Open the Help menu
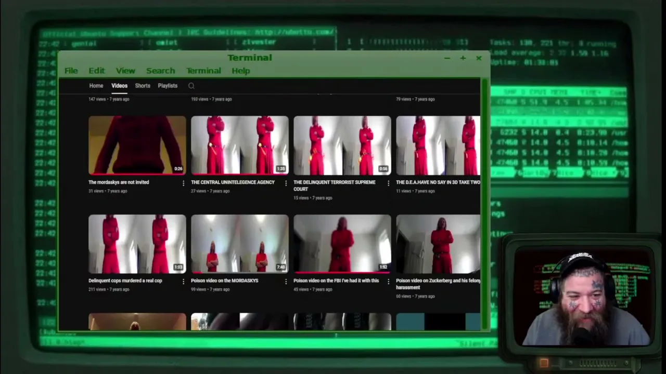Screen dimensions: 666x374 pyautogui.click(x=241, y=71)
